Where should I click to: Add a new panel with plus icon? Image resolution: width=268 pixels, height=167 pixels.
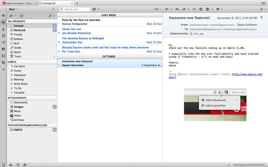(3, 69)
